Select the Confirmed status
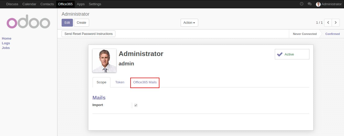The image size is (344, 136). coord(332,34)
